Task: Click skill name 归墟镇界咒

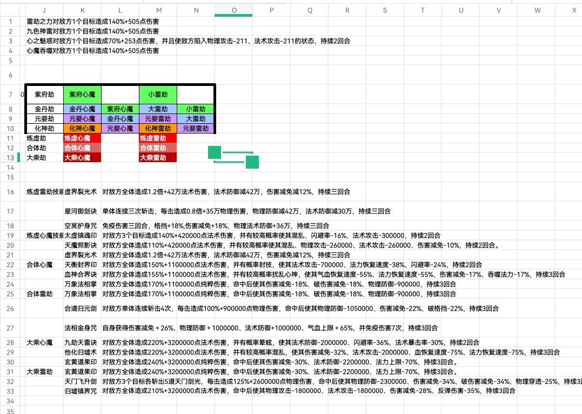Action: (81, 391)
